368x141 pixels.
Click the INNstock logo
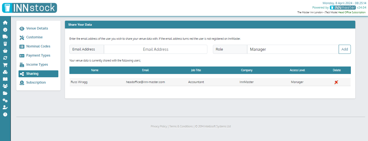click(x=29, y=8)
